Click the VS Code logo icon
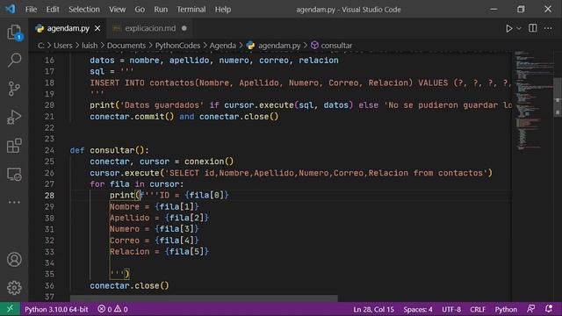Screen dimensions: 562x316 (x=10, y=9)
